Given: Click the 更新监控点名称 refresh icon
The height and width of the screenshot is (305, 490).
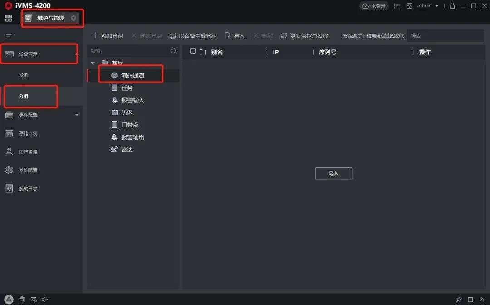Looking at the screenshot, I should coord(284,35).
